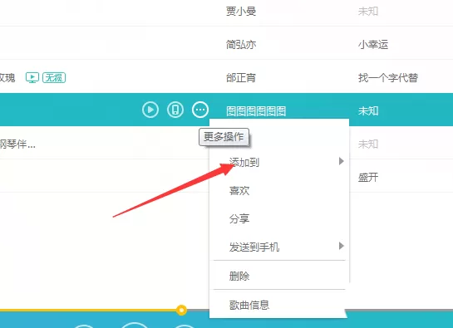
Task: Play the highlighted song with the play icon
Action: pyautogui.click(x=150, y=110)
